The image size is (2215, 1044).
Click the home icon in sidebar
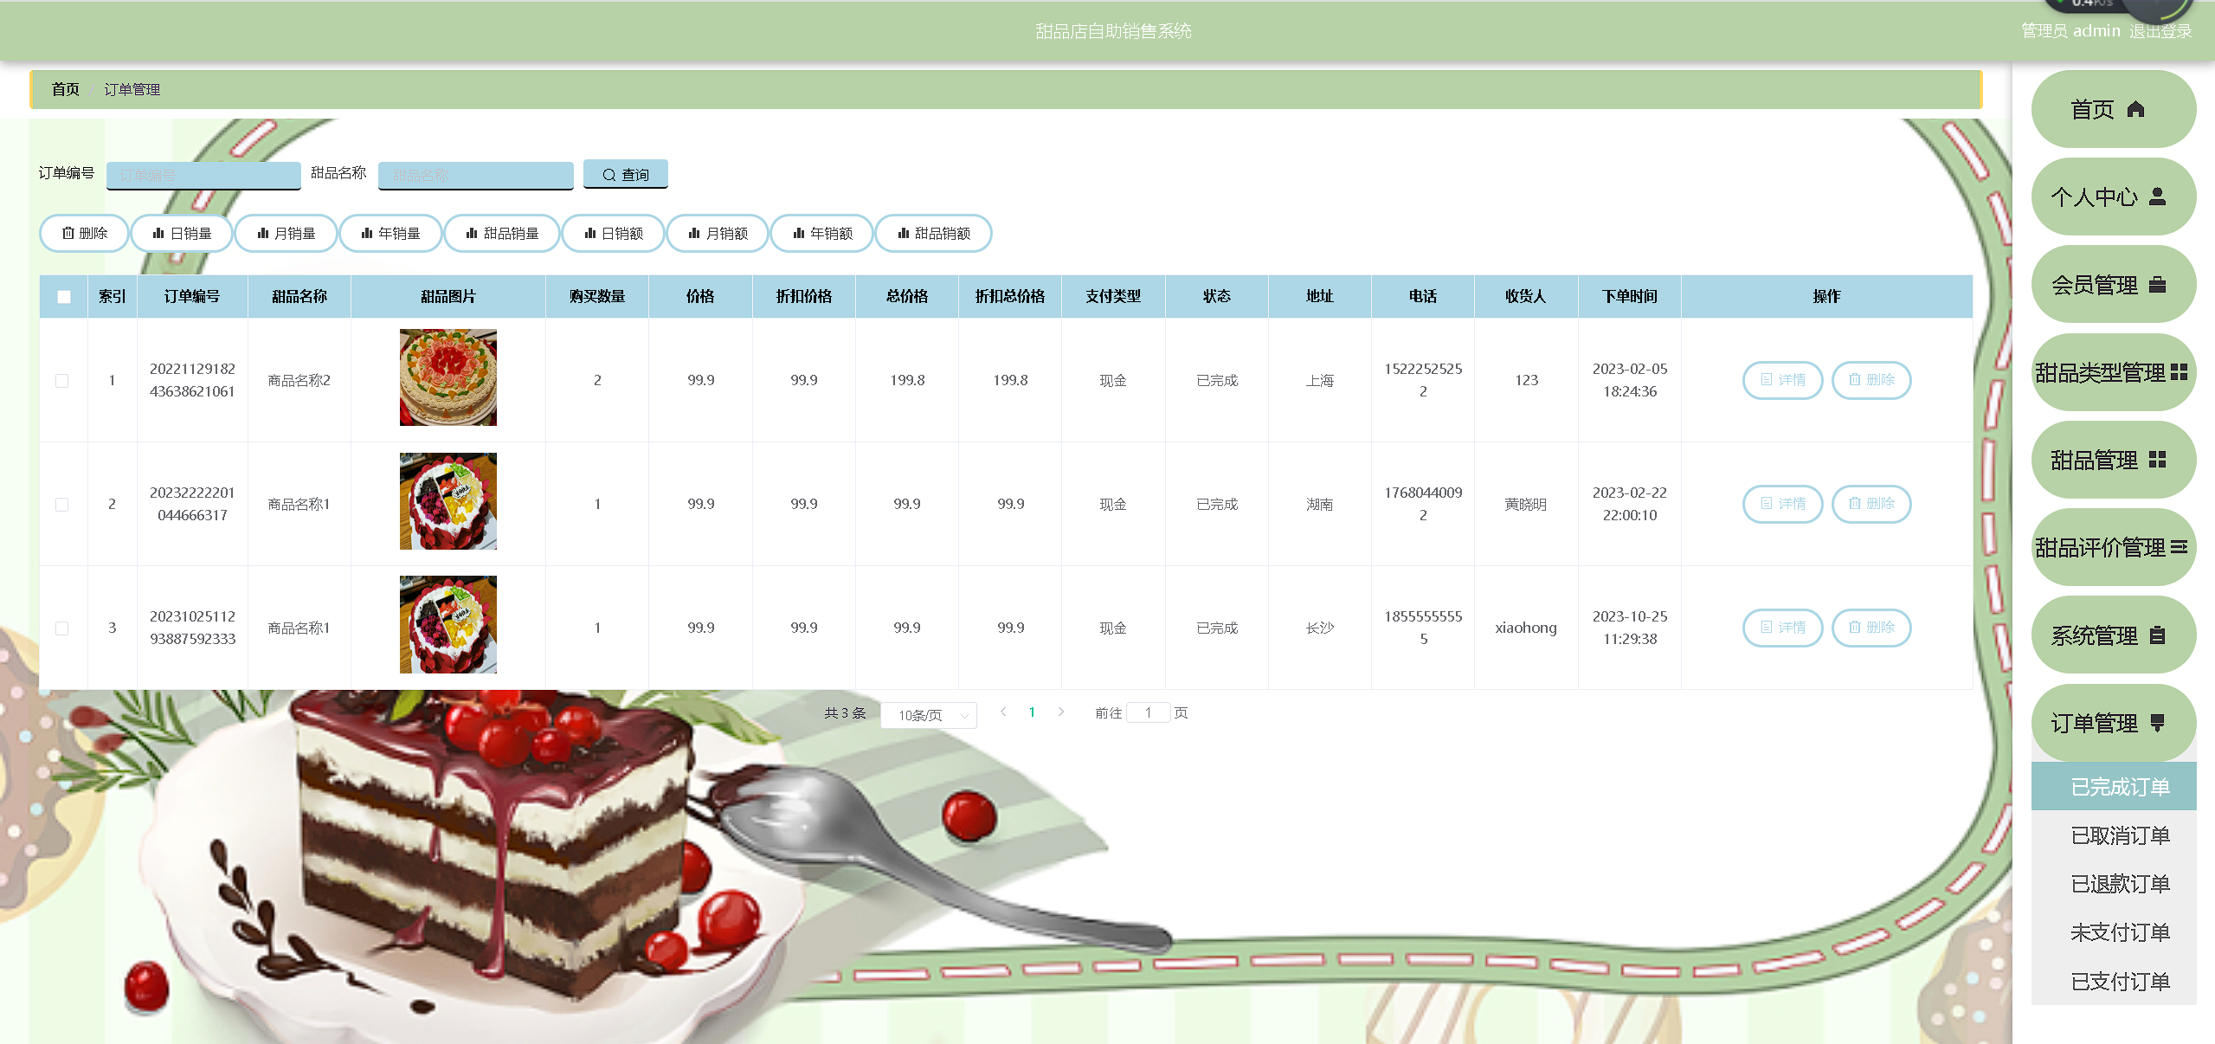click(2135, 110)
